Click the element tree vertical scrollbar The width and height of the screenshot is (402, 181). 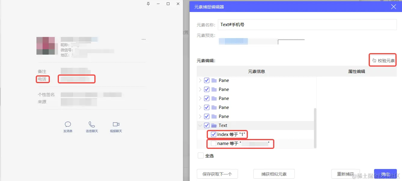point(315,128)
